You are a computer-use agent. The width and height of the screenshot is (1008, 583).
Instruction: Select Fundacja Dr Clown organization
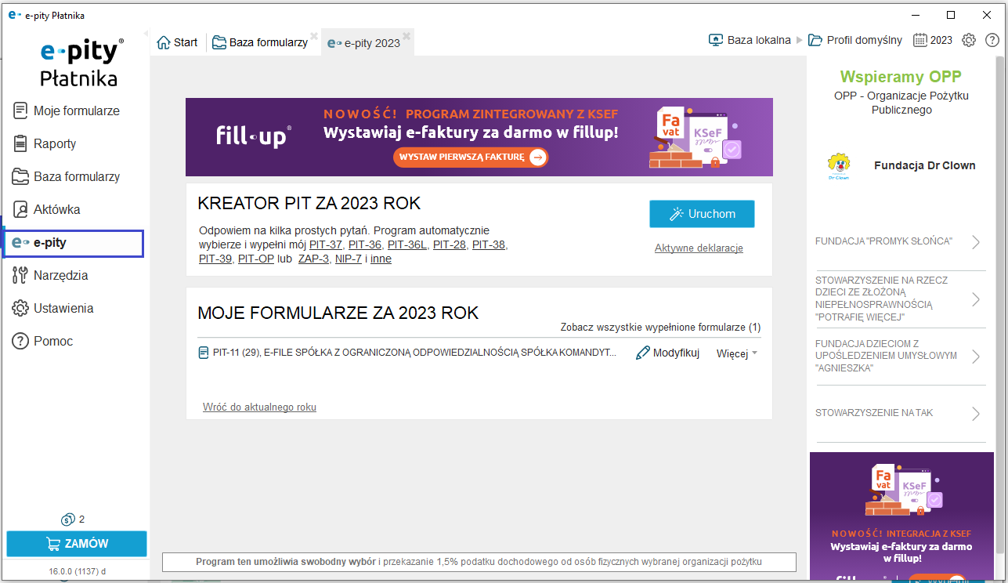[924, 165]
